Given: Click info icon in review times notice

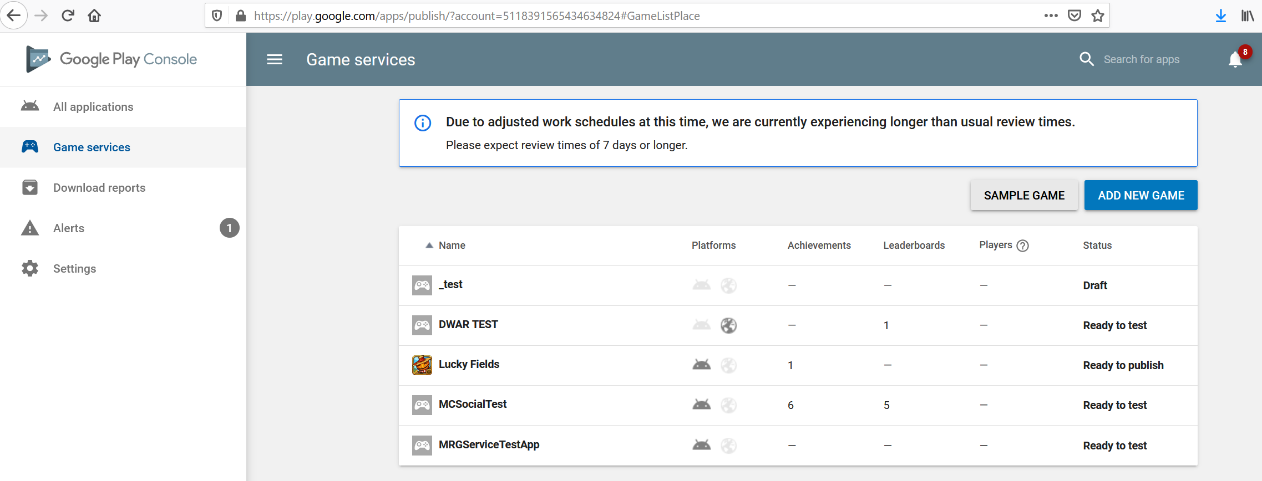Looking at the screenshot, I should 423,122.
